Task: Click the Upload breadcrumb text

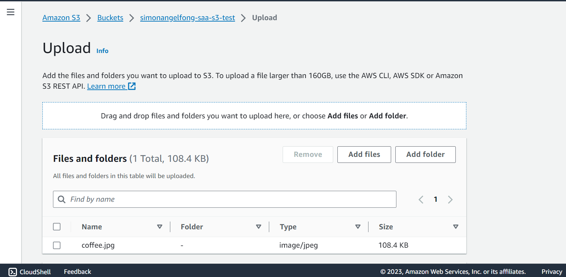Action: (x=265, y=18)
